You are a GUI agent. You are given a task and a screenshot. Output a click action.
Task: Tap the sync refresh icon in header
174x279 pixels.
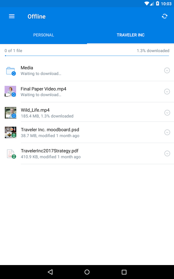pos(165,16)
